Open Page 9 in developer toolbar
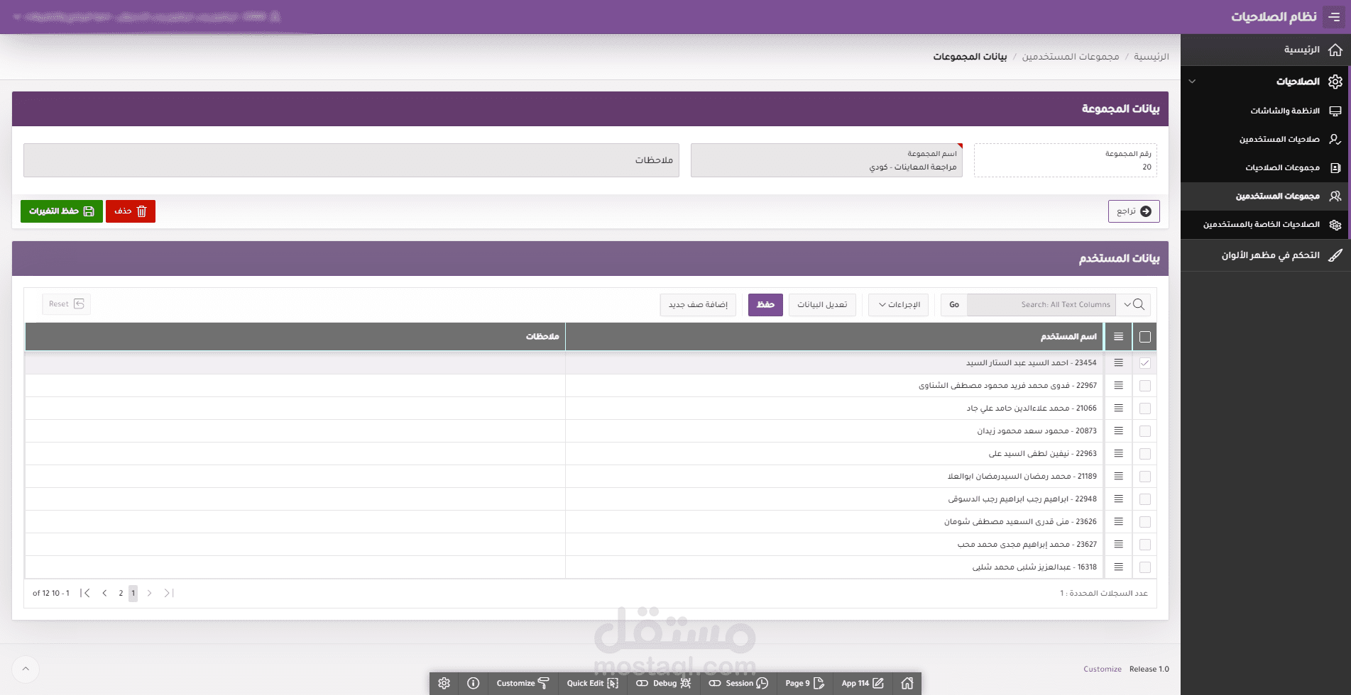 tap(804, 684)
